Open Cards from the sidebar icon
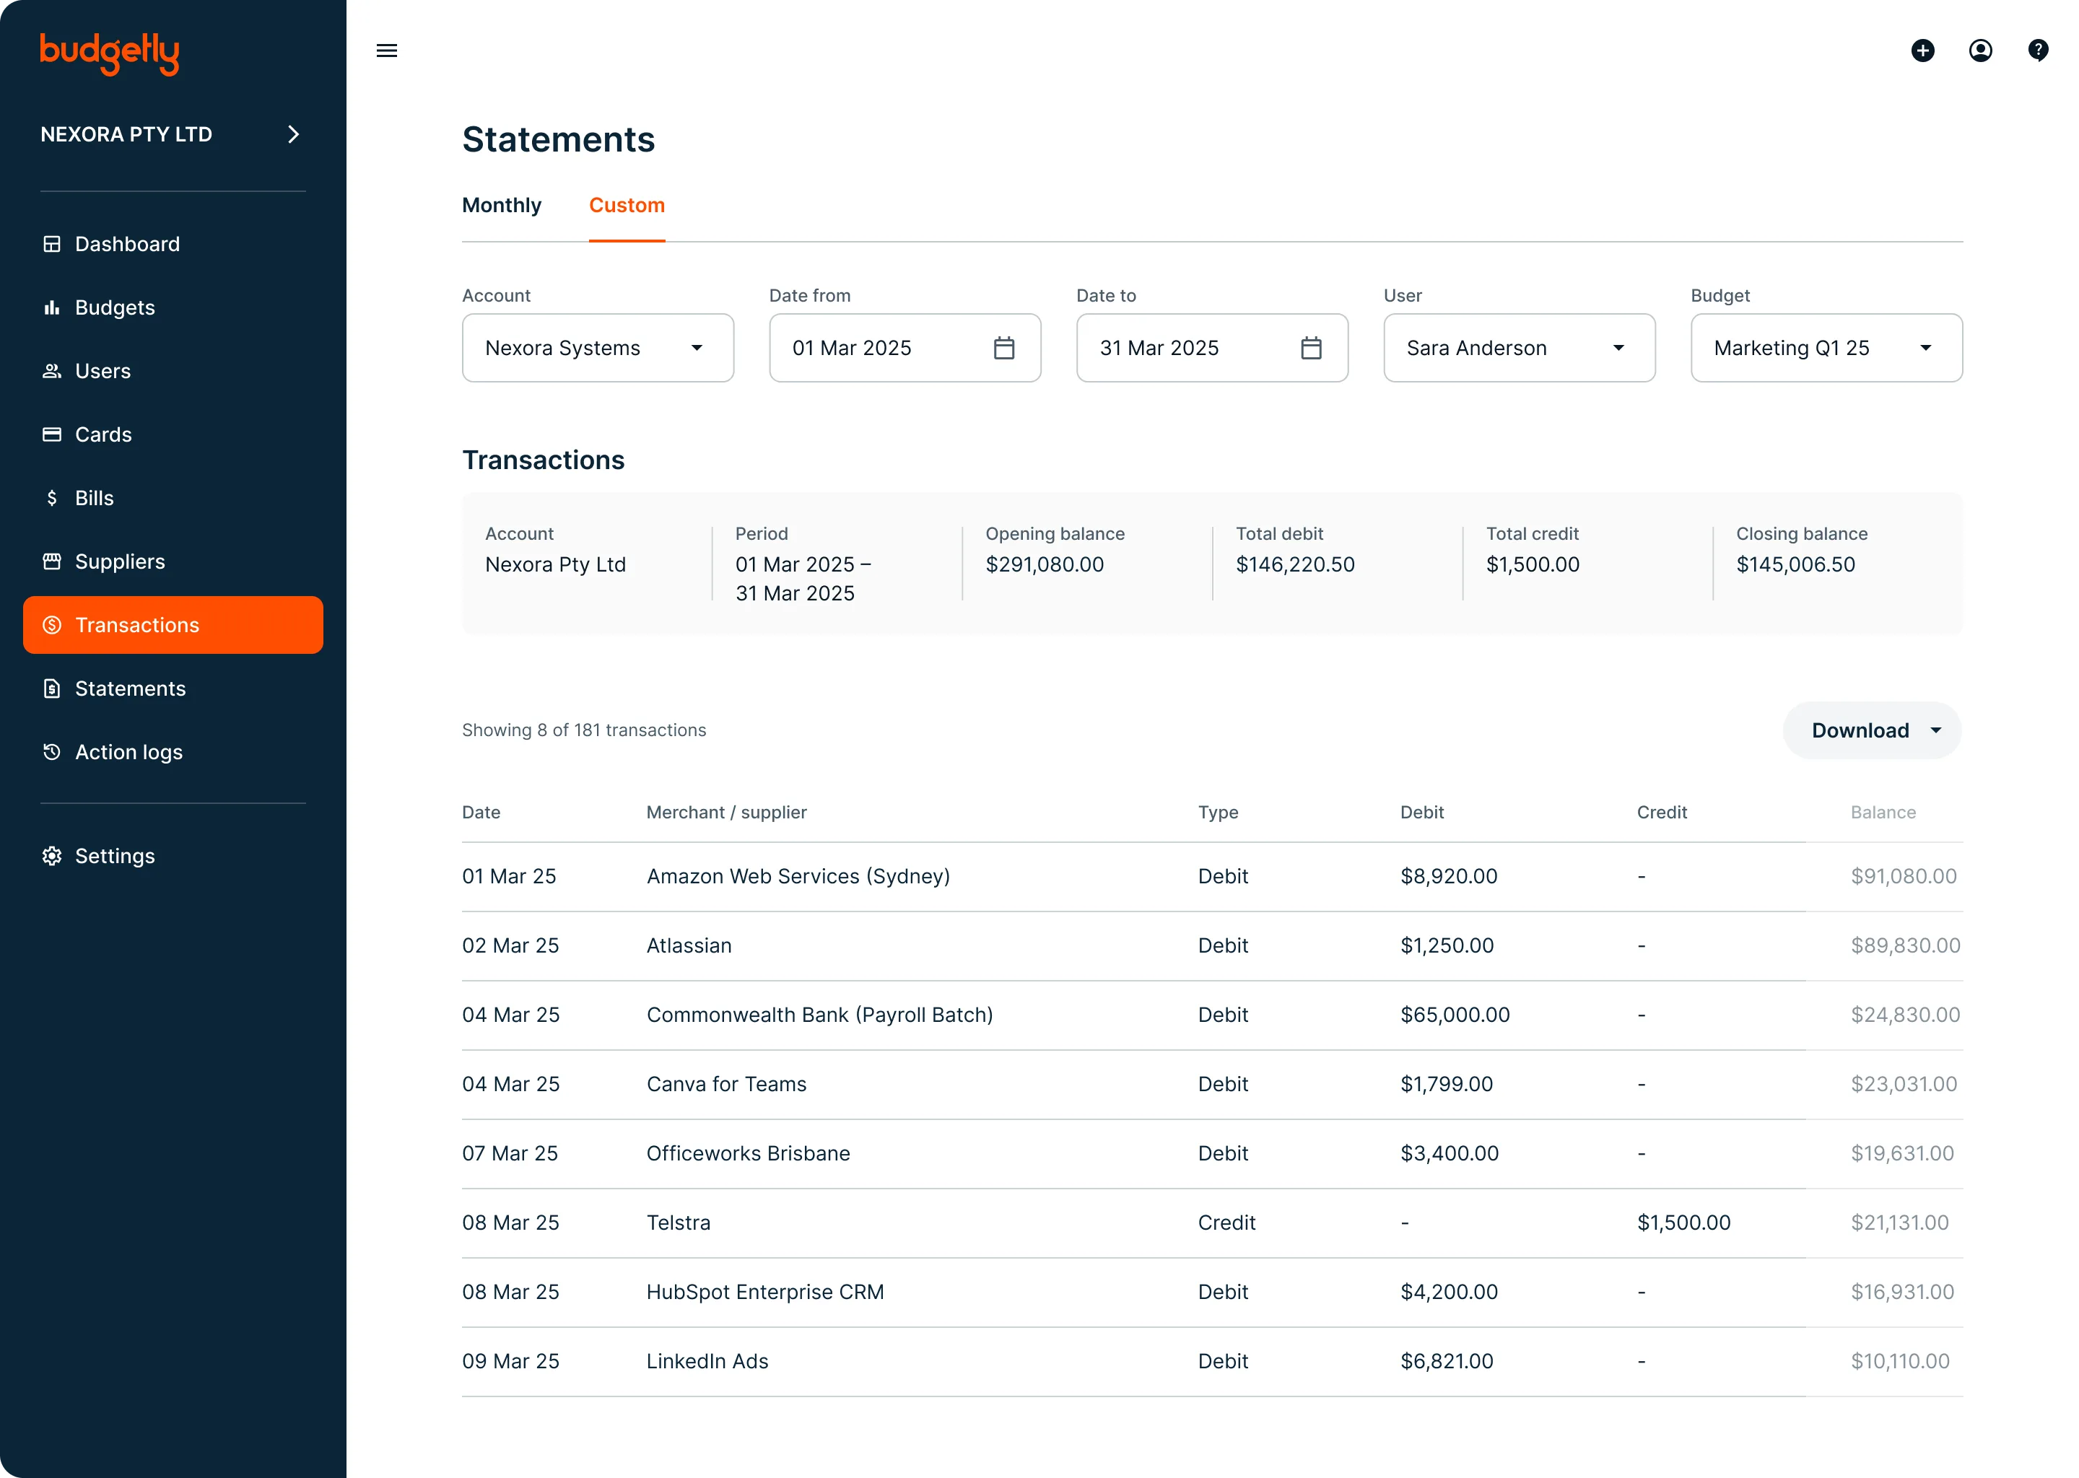 coord(52,434)
